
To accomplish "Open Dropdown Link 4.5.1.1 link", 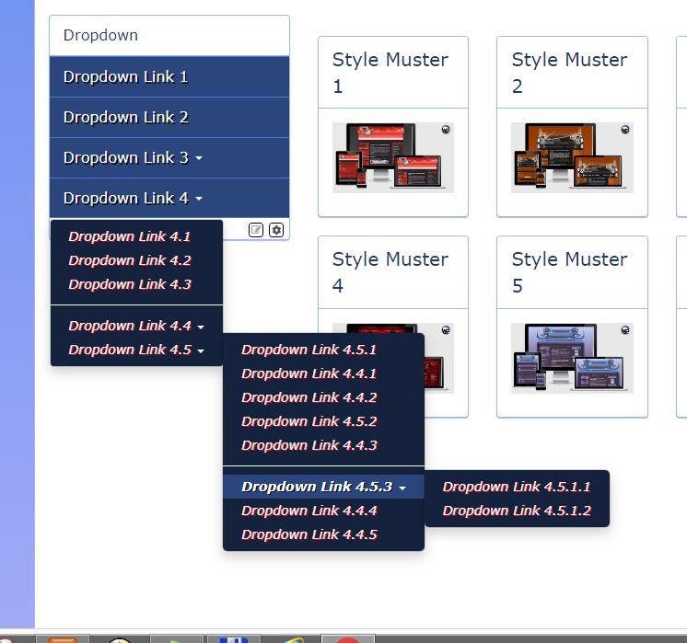I will [516, 487].
